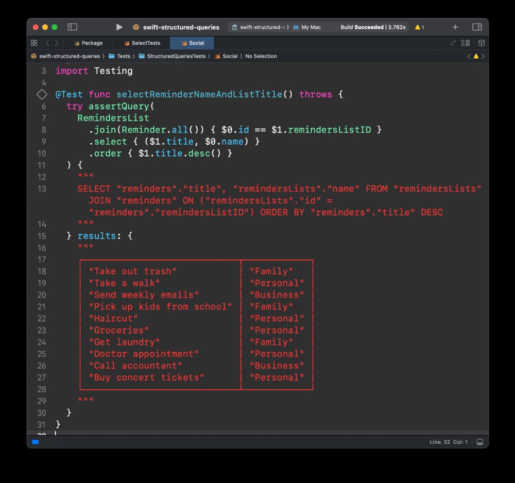Click line number 13 in the gutter

coord(42,189)
